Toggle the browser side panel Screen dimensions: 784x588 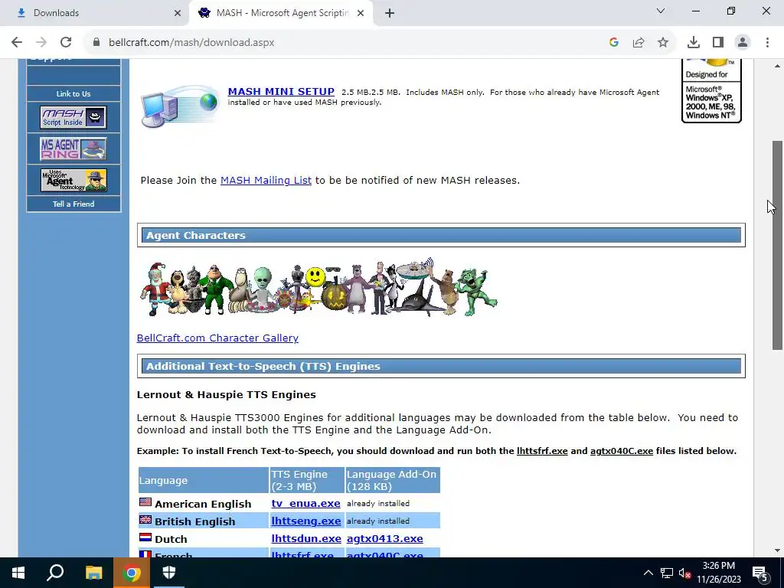(x=718, y=43)
